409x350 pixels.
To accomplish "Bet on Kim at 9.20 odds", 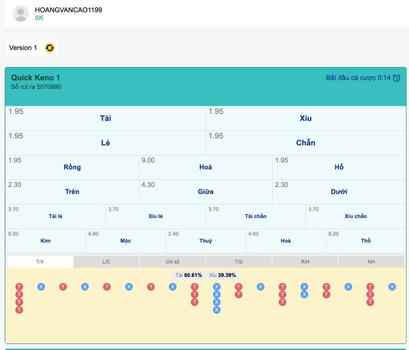I will 46,241.
